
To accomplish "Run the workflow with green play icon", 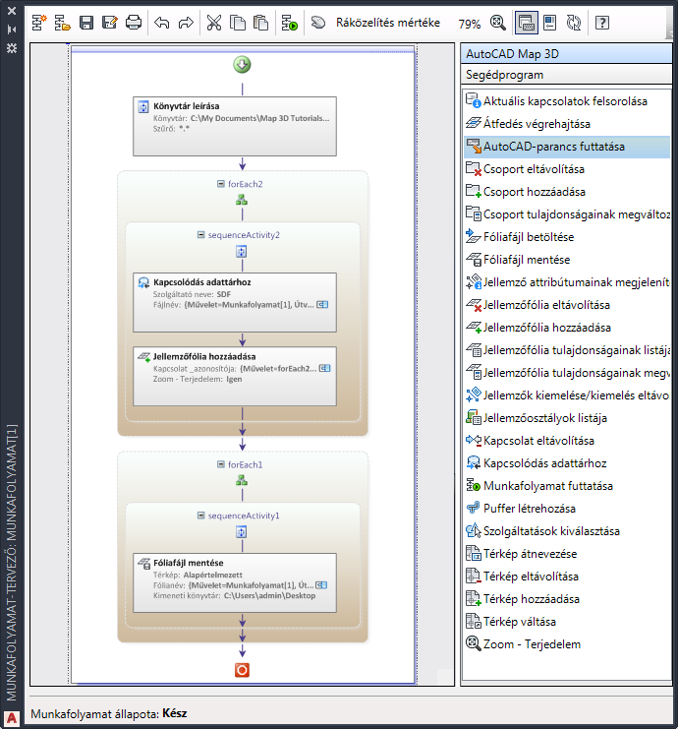I will coord(290,23).
